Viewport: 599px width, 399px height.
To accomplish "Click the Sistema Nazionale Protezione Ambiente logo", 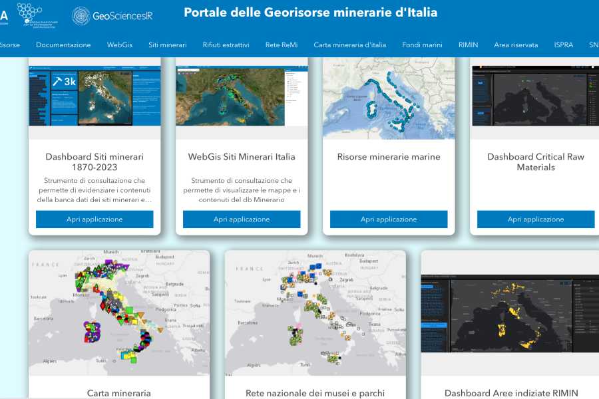I will pos(37,15).
